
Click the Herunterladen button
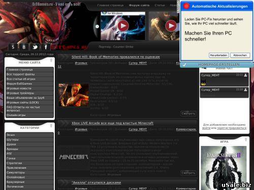218,55
